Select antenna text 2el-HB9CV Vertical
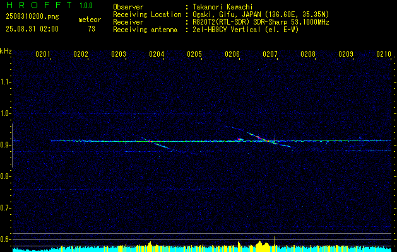Screen dimensions: 397x252 227,30
